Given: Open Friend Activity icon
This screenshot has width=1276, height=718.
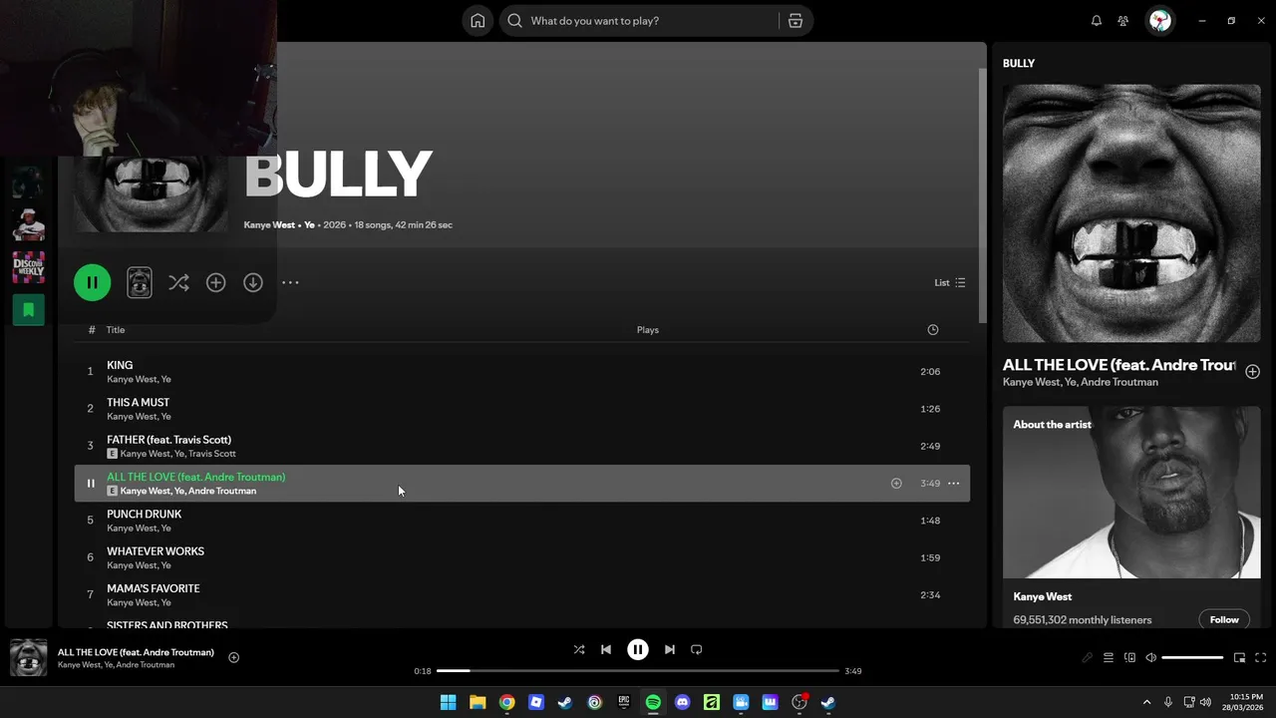Looking at the screenshot, I should tap(1123, 21).
